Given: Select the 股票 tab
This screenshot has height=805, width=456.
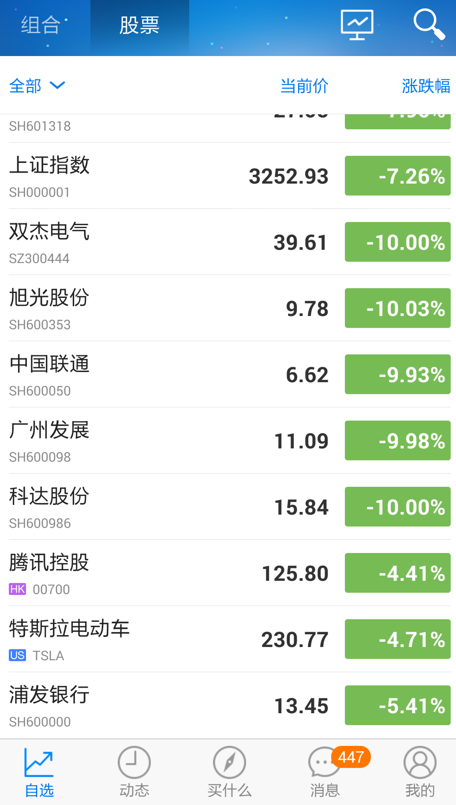Looking at the screenshot, I should [139, 25].
